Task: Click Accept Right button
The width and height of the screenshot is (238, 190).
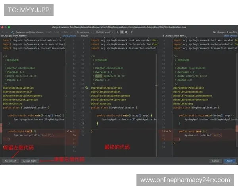Action: 30,161
